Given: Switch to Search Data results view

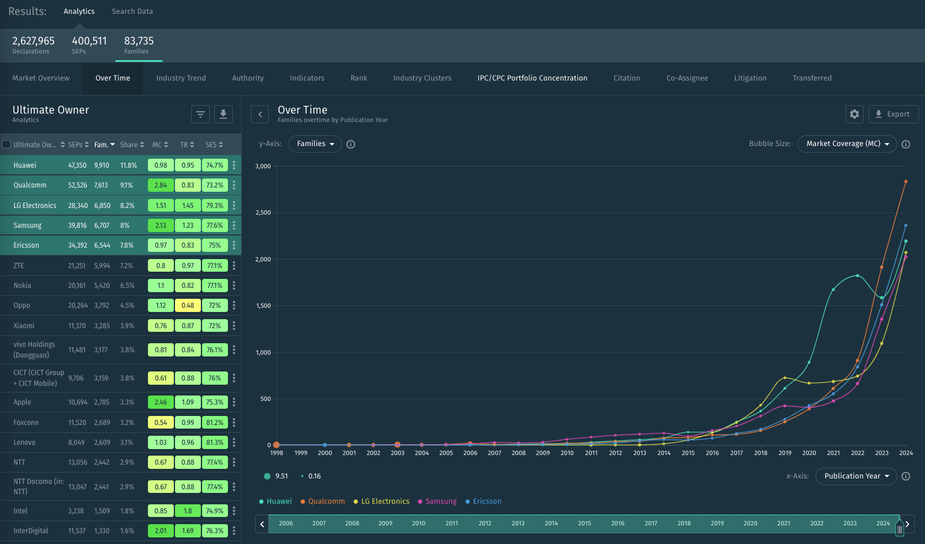Looking at the screenshot, I should click(x=132, y=11).
